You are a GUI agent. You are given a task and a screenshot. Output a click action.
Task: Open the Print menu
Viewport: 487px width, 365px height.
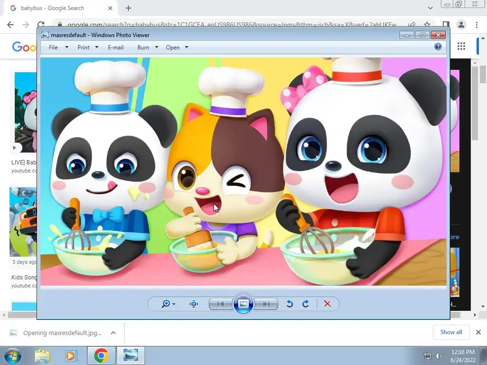(x=84, y=48)
